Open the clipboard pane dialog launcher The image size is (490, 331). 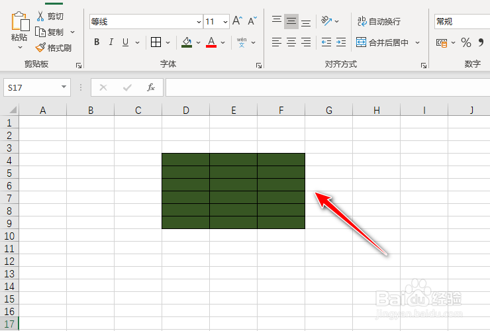pos(79,66)
